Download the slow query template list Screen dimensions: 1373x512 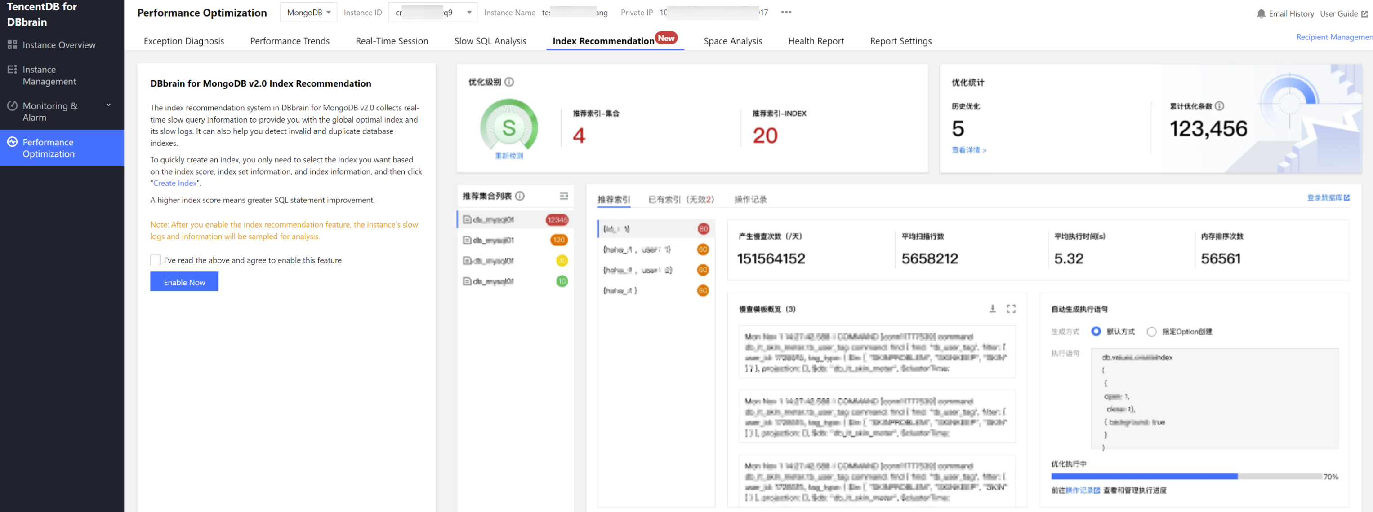(x=993, y=309)
